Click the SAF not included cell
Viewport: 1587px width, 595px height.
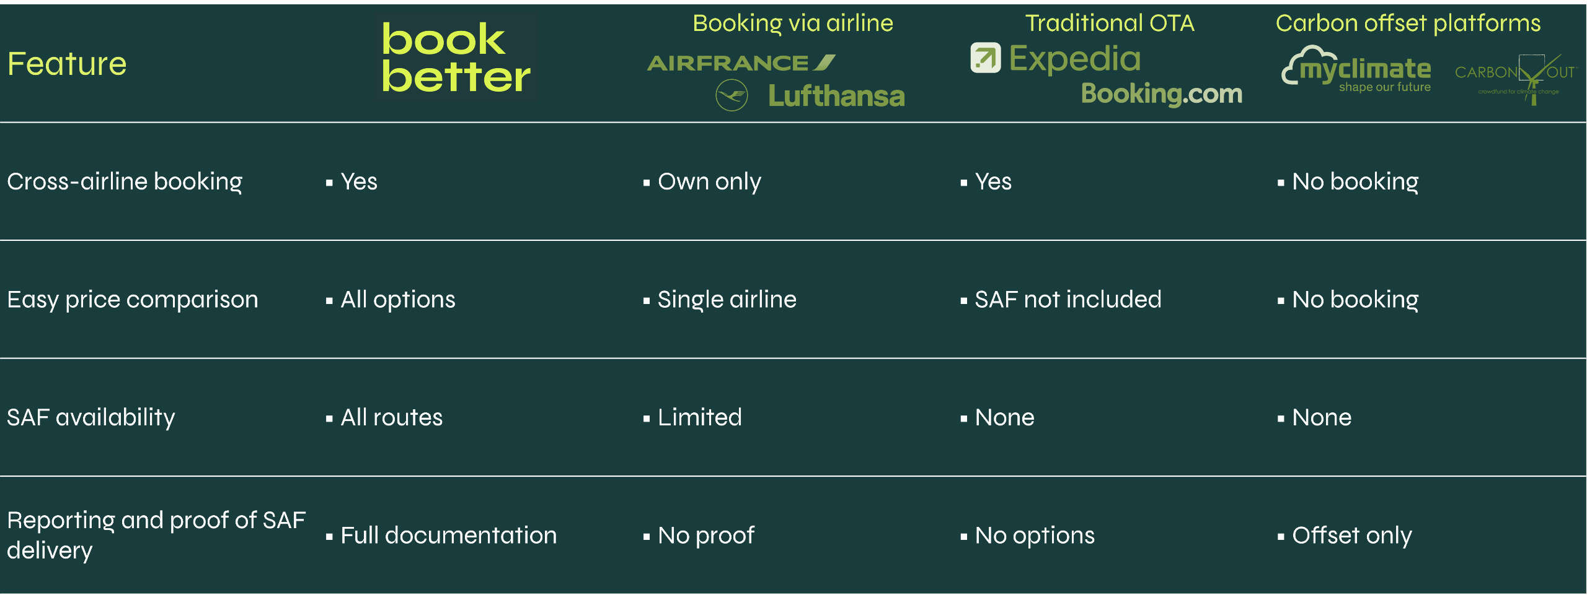click(x=1068, y=300)
